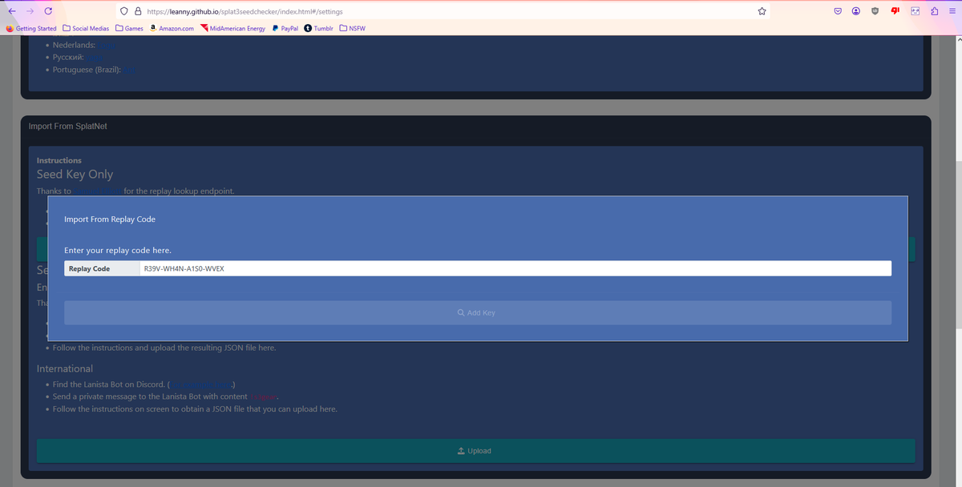Go back to the previous page

click(x=13, y=11)
